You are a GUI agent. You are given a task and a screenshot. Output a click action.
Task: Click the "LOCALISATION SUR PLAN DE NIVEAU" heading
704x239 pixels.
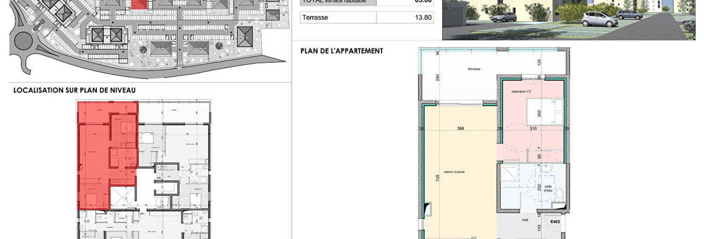pos(75,90)
